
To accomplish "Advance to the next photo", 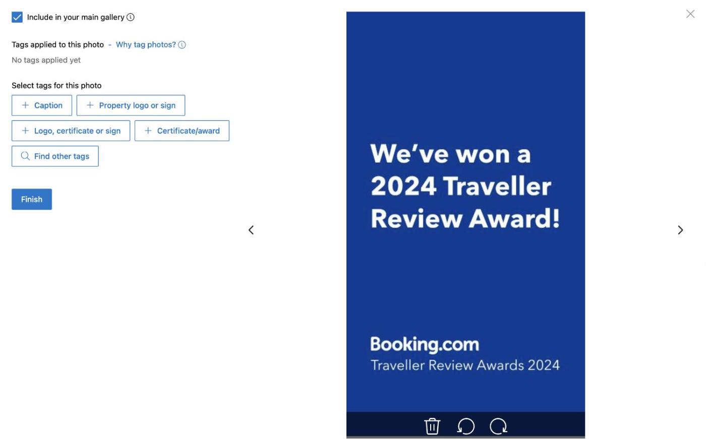I will click(x=680, y=230).
